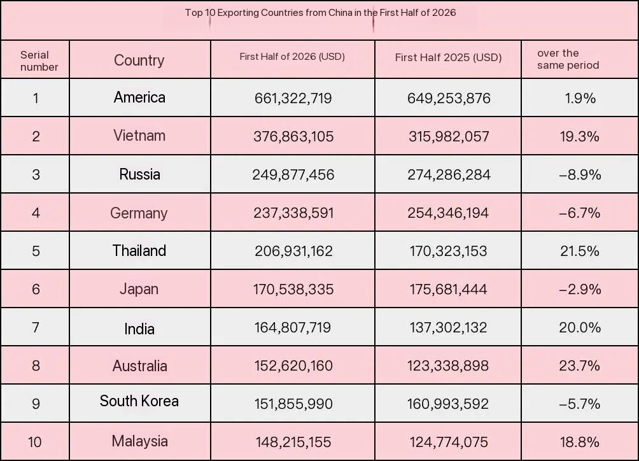Select Australia's 23.7% growth cell
The height and width of the screenshot is (461, 639).
pos(580,365)
